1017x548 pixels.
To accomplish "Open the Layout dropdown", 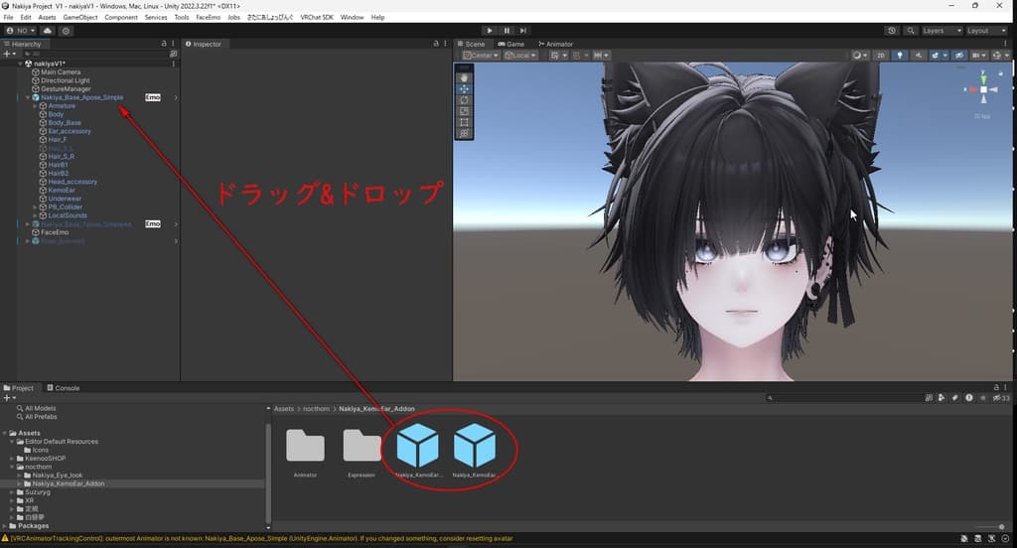I will point(986,31).
